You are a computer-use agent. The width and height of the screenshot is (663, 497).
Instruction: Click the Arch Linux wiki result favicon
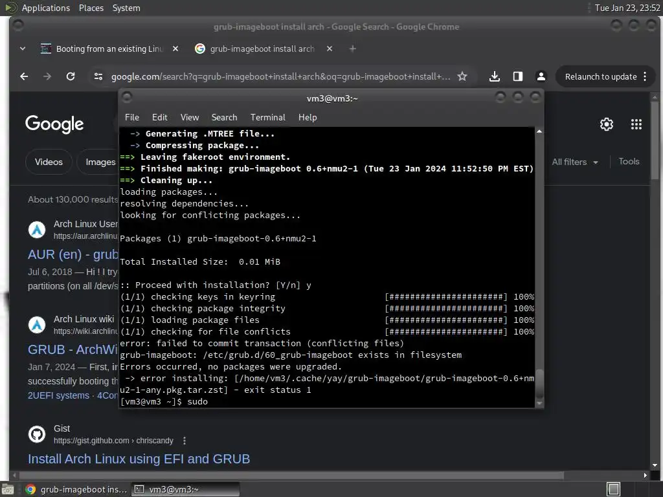(x=37, y=325)
